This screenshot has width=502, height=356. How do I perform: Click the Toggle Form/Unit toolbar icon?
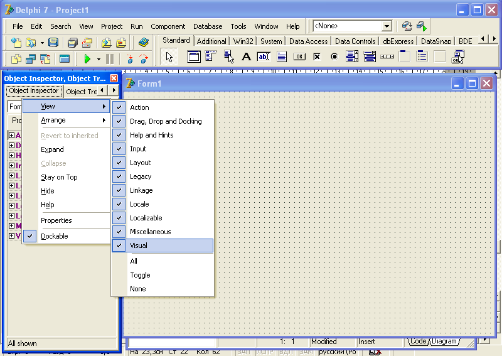pos(45,59)
